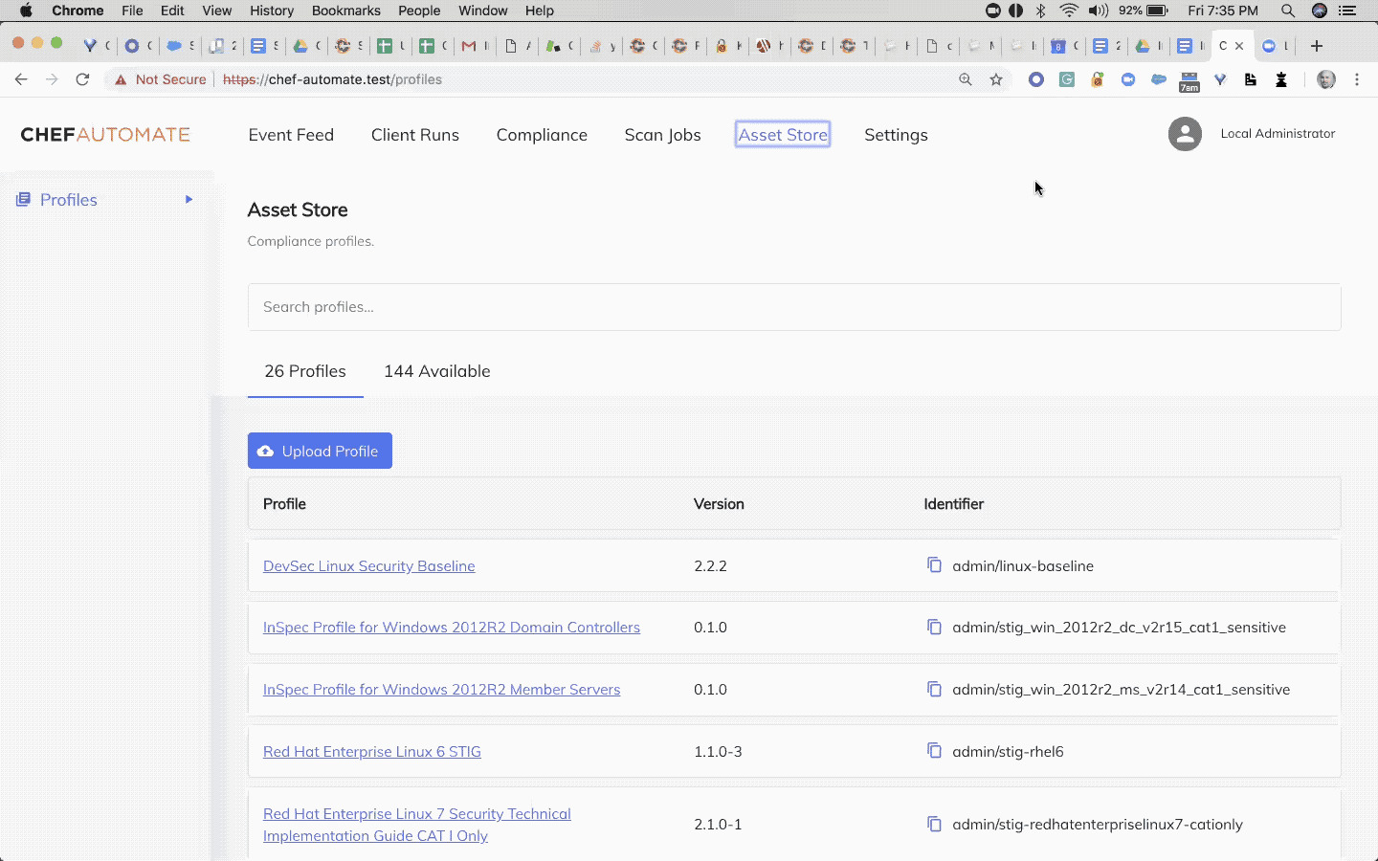Open the macOS notification center icon
This screenshot has width=1378, height=861.
(x=1348, y=11)
